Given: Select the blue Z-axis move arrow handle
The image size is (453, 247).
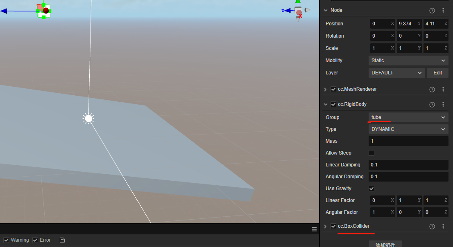Looking at the screenshot, I should click(4, 11).
